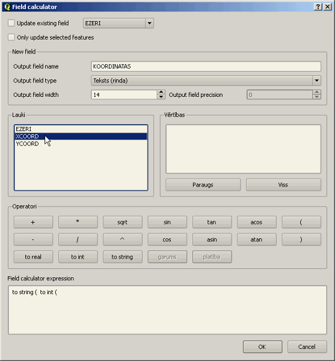335x361 pixels.
Task: Close the Field calculator dialog
Action: (x=327, y=7)
